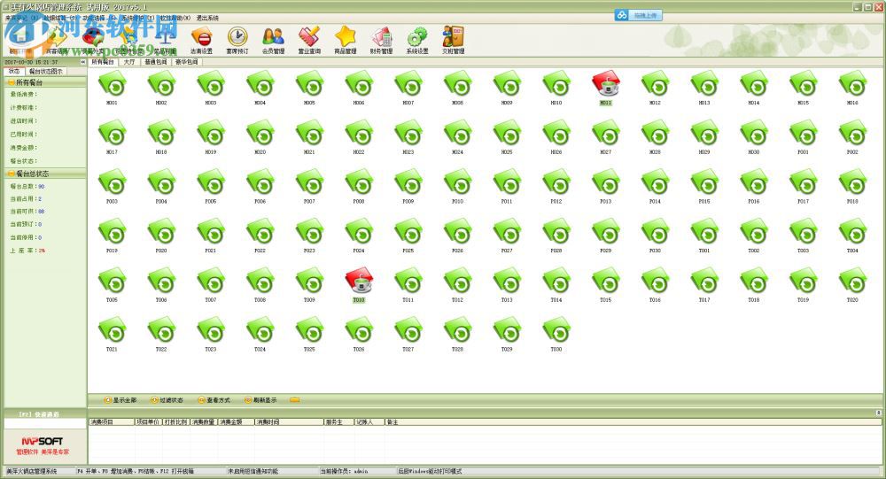The image size is (886, 479).
Task: Select table P012
Action: click(556, 186)
